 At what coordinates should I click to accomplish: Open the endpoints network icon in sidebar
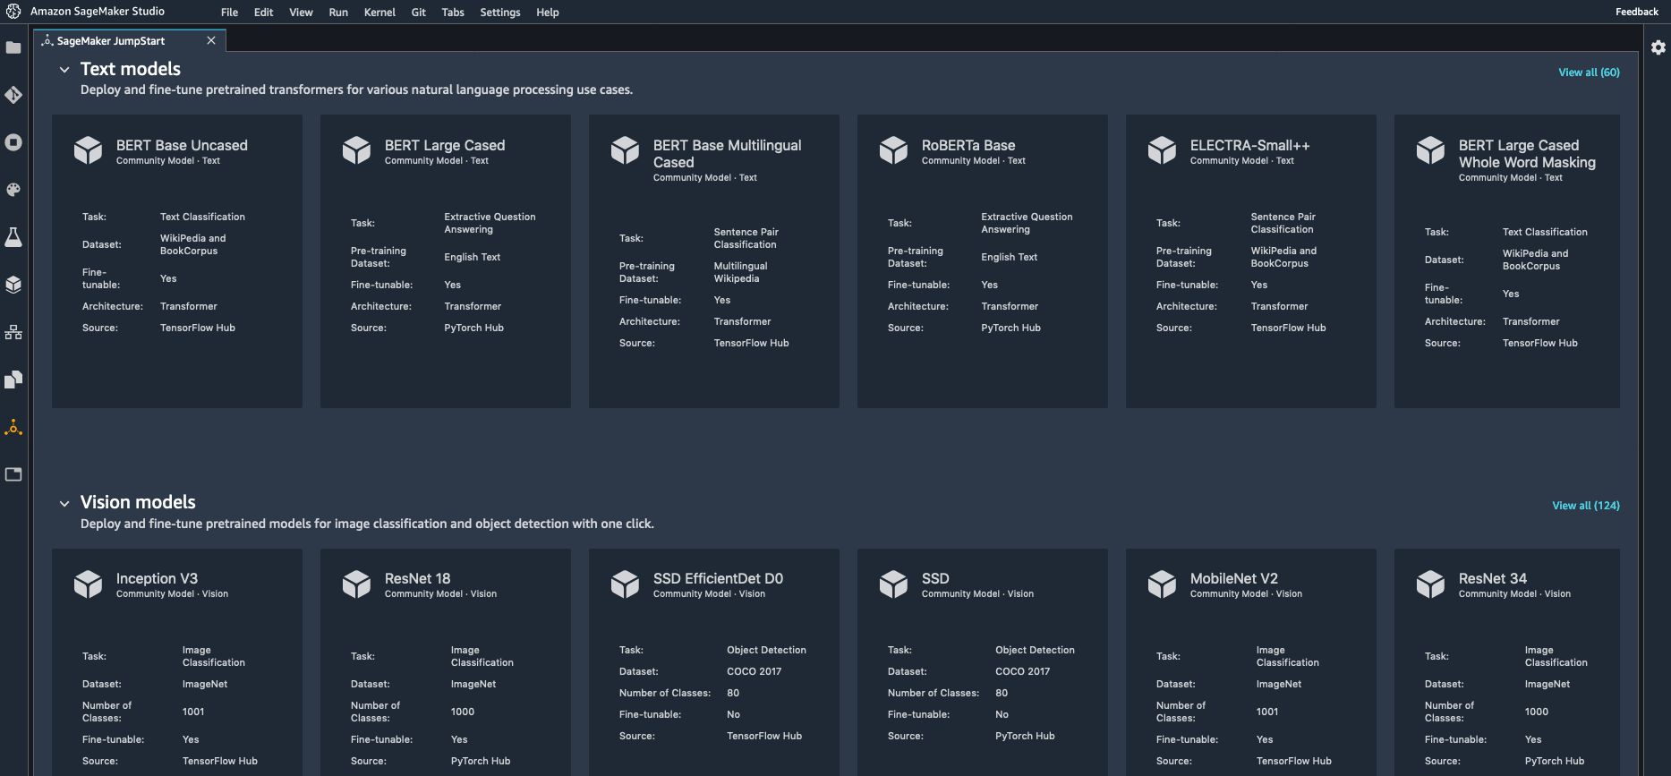[x=13, y=332]
